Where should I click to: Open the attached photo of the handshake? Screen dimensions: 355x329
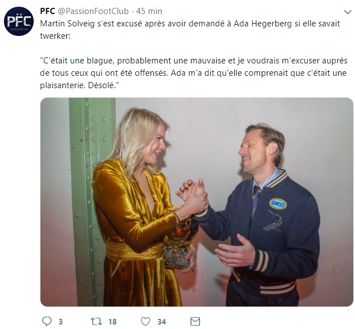[197, 202]
